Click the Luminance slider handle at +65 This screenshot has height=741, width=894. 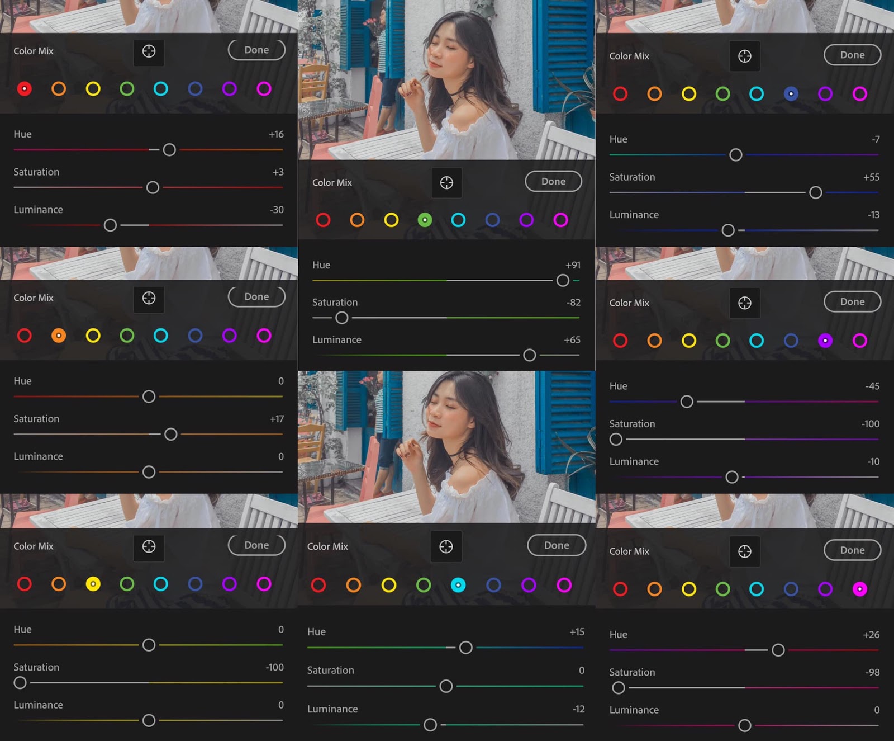[530, 355]
